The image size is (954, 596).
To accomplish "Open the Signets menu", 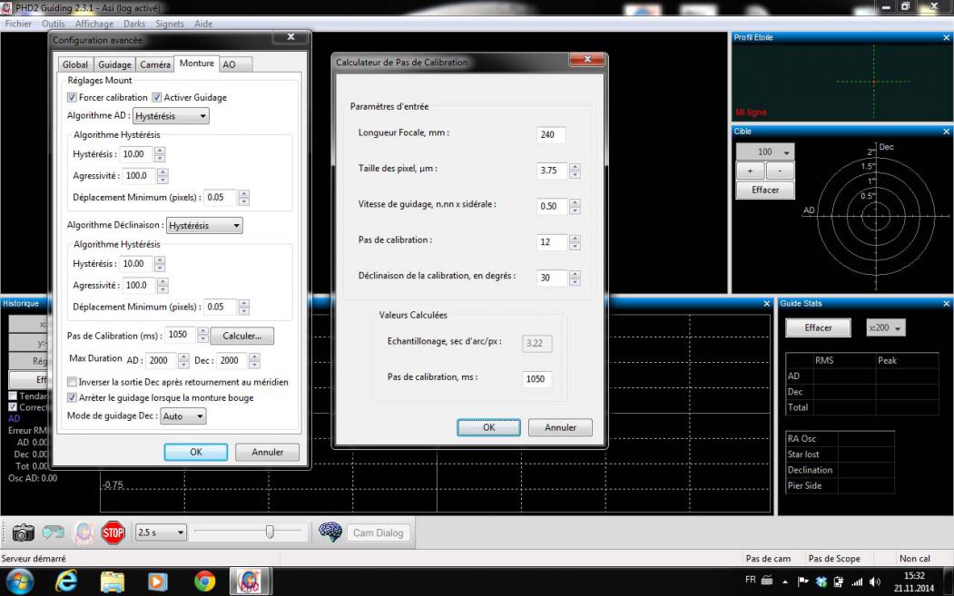I will [x=170, y=24].
